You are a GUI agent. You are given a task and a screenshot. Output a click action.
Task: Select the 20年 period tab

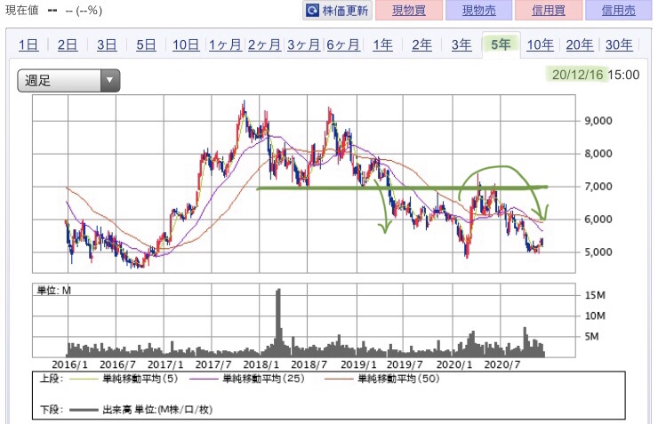click(580, 44)
